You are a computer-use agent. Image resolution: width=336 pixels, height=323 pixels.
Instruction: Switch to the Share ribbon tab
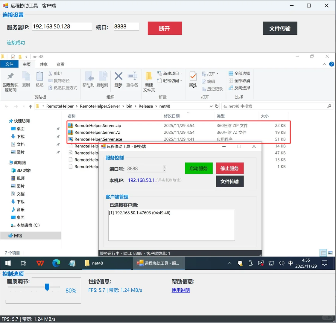tap(44, 64)
